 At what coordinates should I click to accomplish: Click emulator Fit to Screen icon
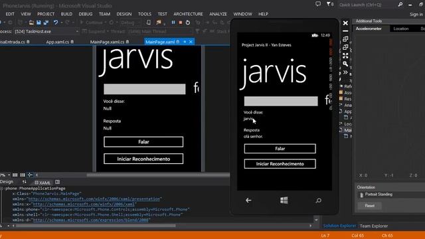pyautogui.click(x=345, y=56)
